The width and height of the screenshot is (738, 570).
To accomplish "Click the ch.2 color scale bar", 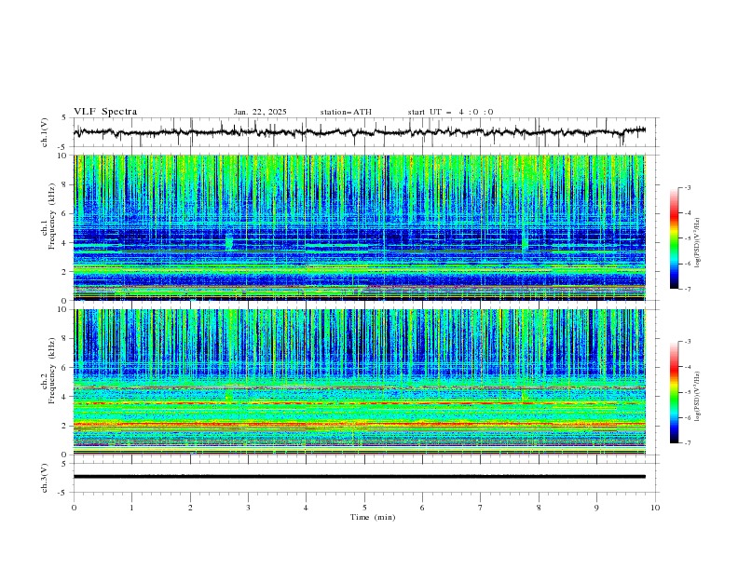I will [674, 392].
